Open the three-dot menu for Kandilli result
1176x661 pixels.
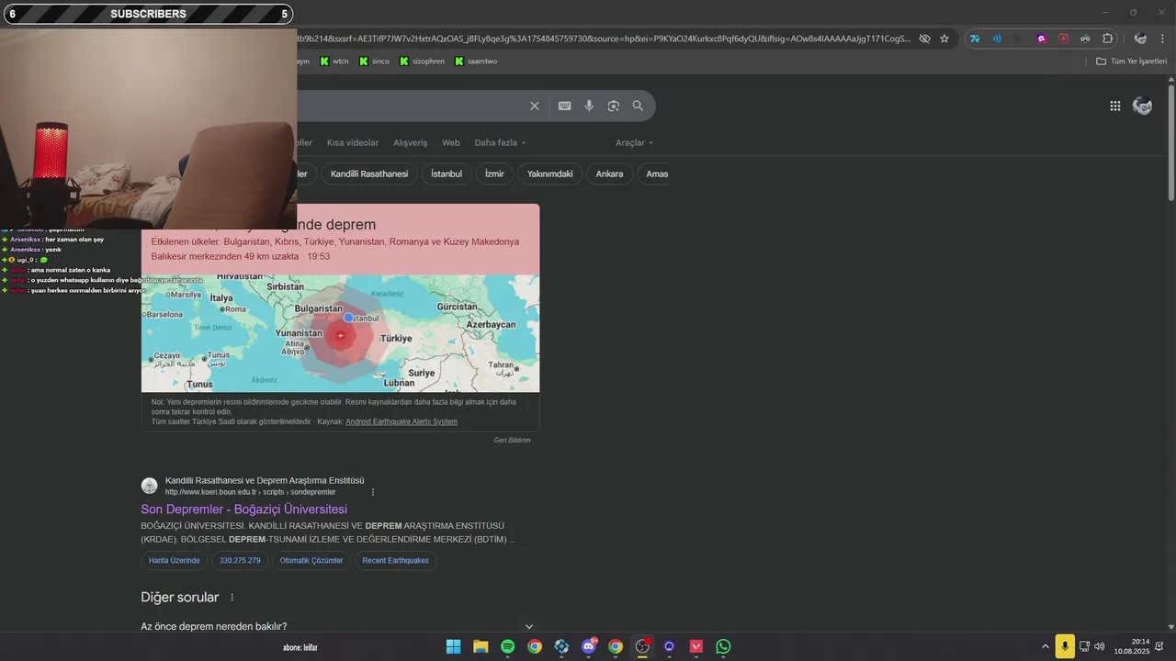(x=373, y=492)
